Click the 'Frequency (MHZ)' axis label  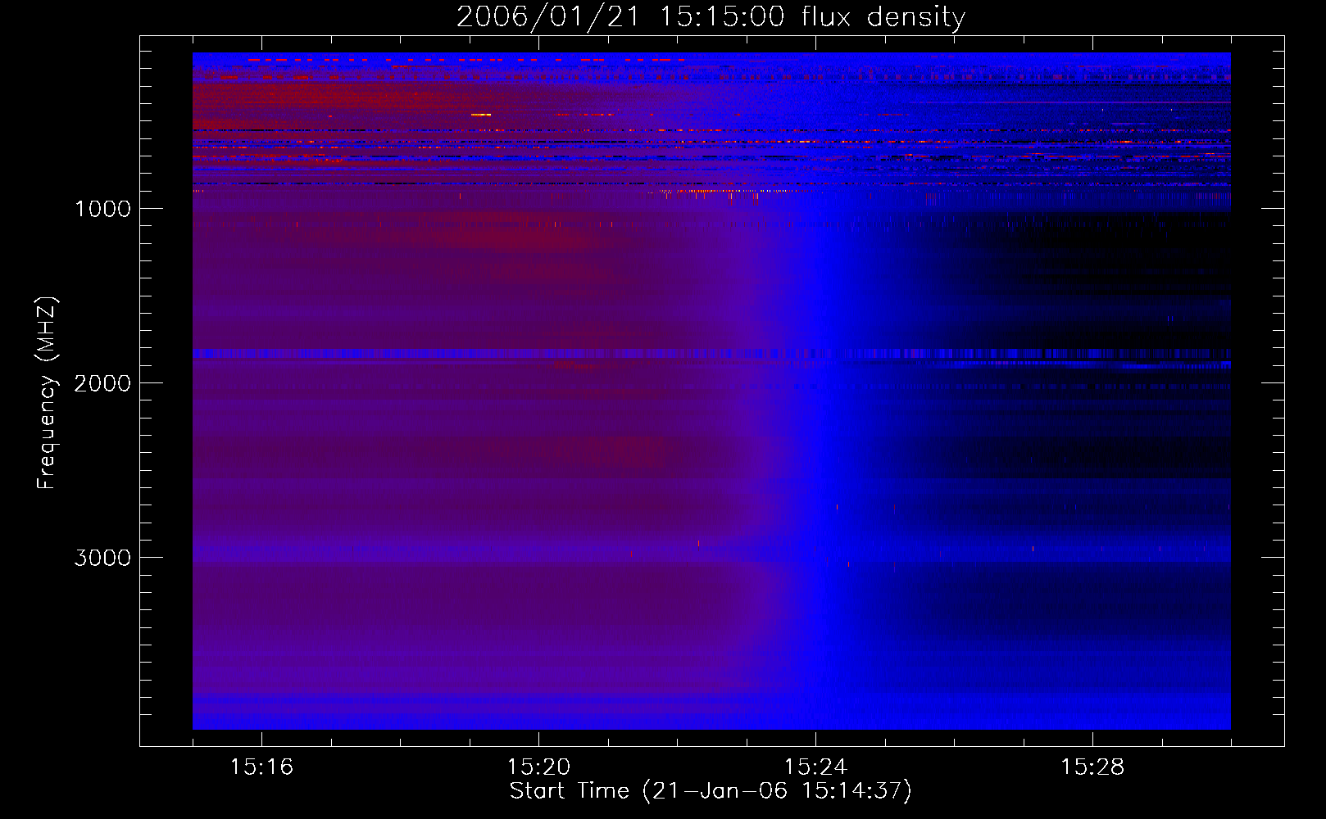tap(48, 393)
